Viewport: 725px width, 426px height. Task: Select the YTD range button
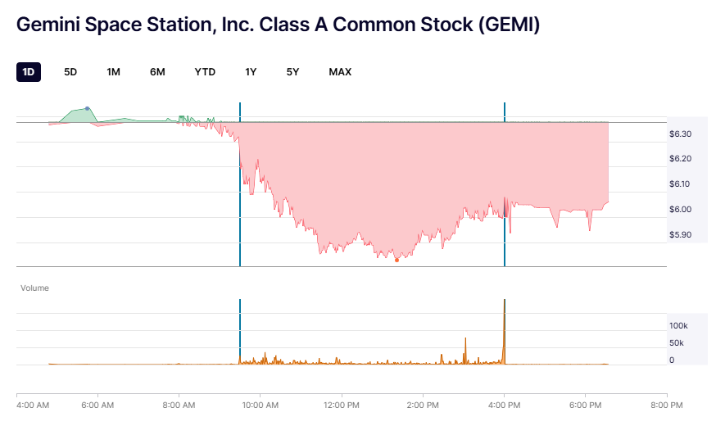[205, 72]
